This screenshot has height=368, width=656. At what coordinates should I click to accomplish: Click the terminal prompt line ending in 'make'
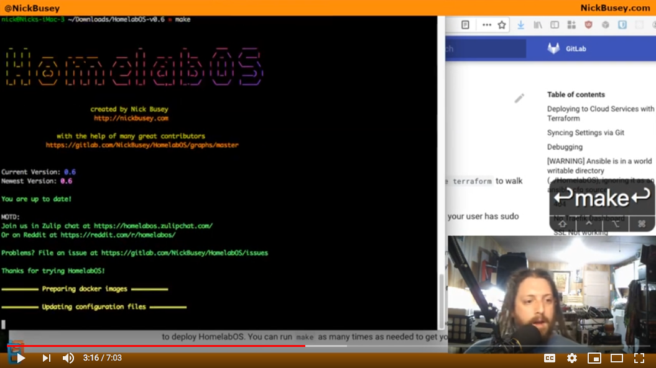96,20
